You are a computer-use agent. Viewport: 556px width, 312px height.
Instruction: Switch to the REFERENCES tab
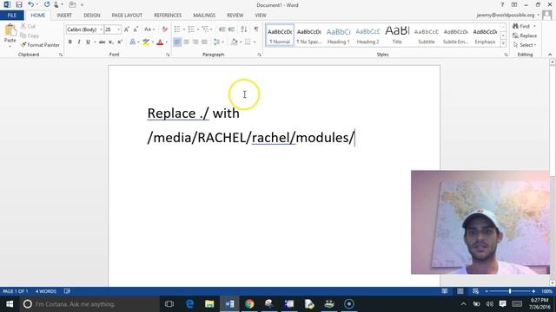tap(168, 16)
